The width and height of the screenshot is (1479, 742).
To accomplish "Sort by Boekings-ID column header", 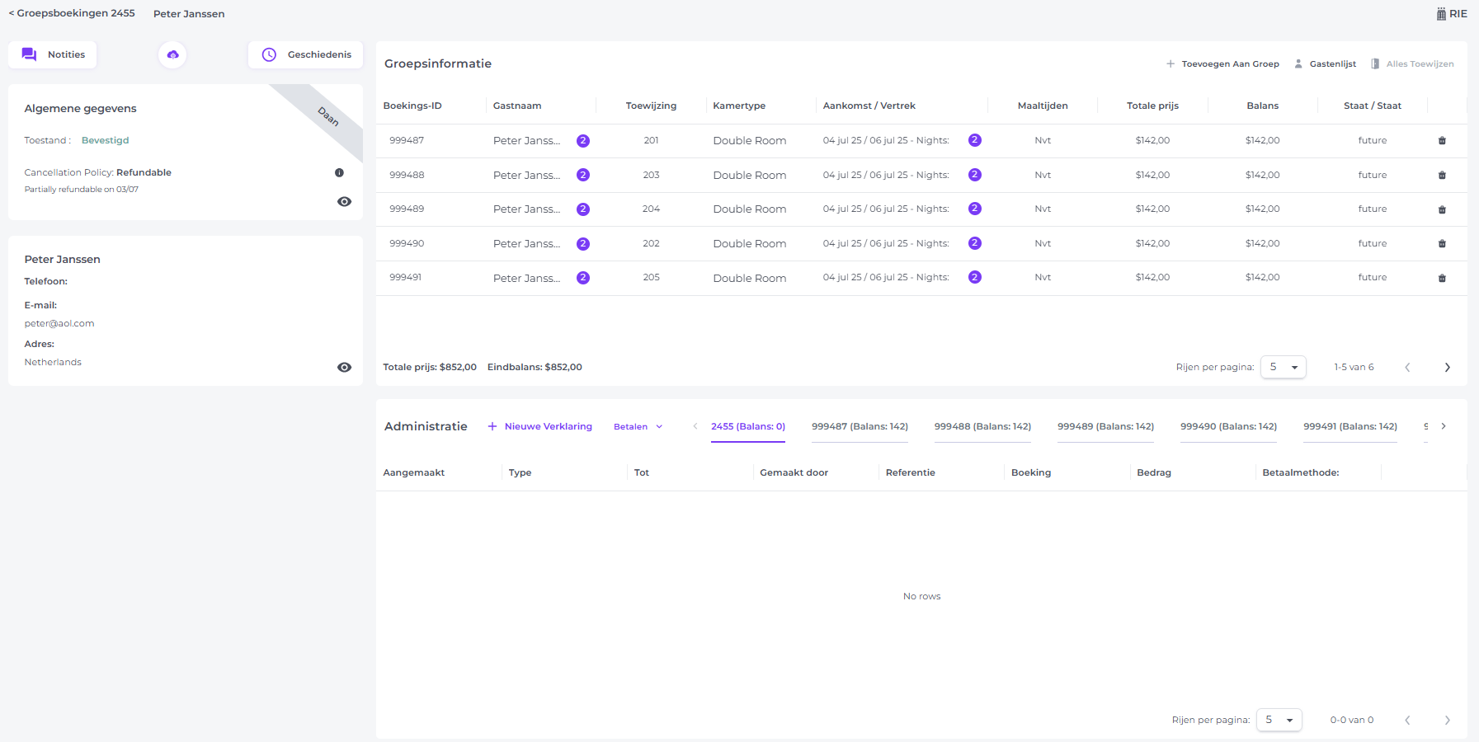I will pyautogui.click(x=412, y=106).
